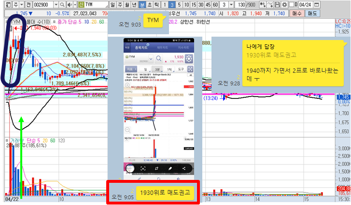This screenshot has height=205, width=351.
Task: Click the 전 button beside code field
Action: (28, 4)
